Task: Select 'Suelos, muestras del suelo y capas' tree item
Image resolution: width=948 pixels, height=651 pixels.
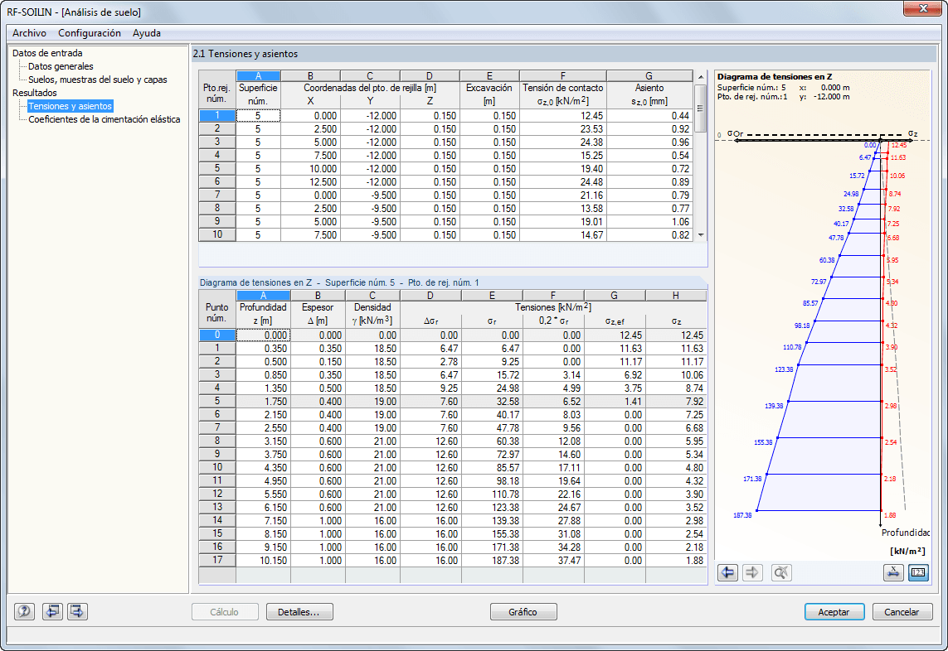Action: click(x=97, y=80)
